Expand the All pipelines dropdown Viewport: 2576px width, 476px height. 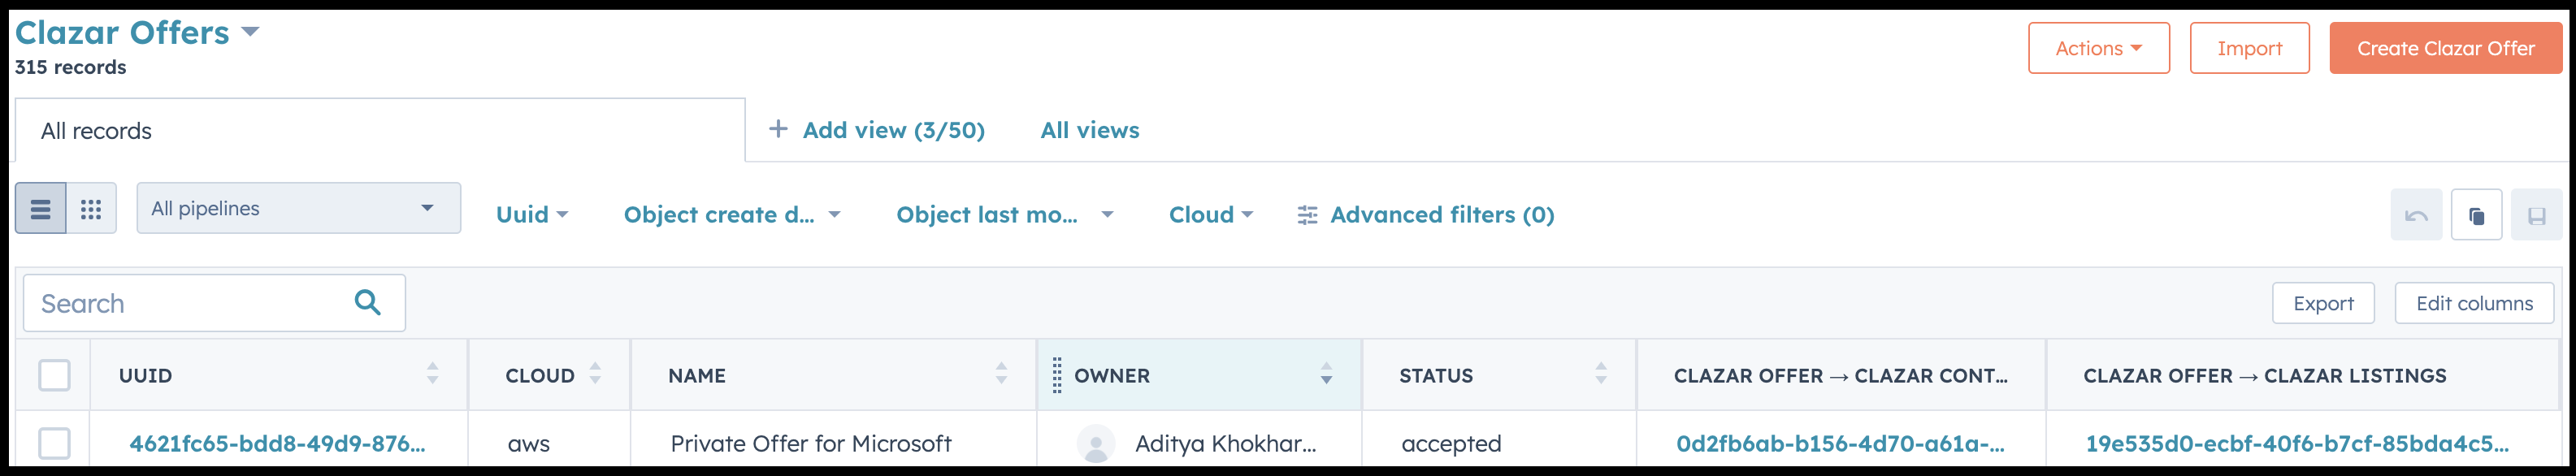pos(298,208)
